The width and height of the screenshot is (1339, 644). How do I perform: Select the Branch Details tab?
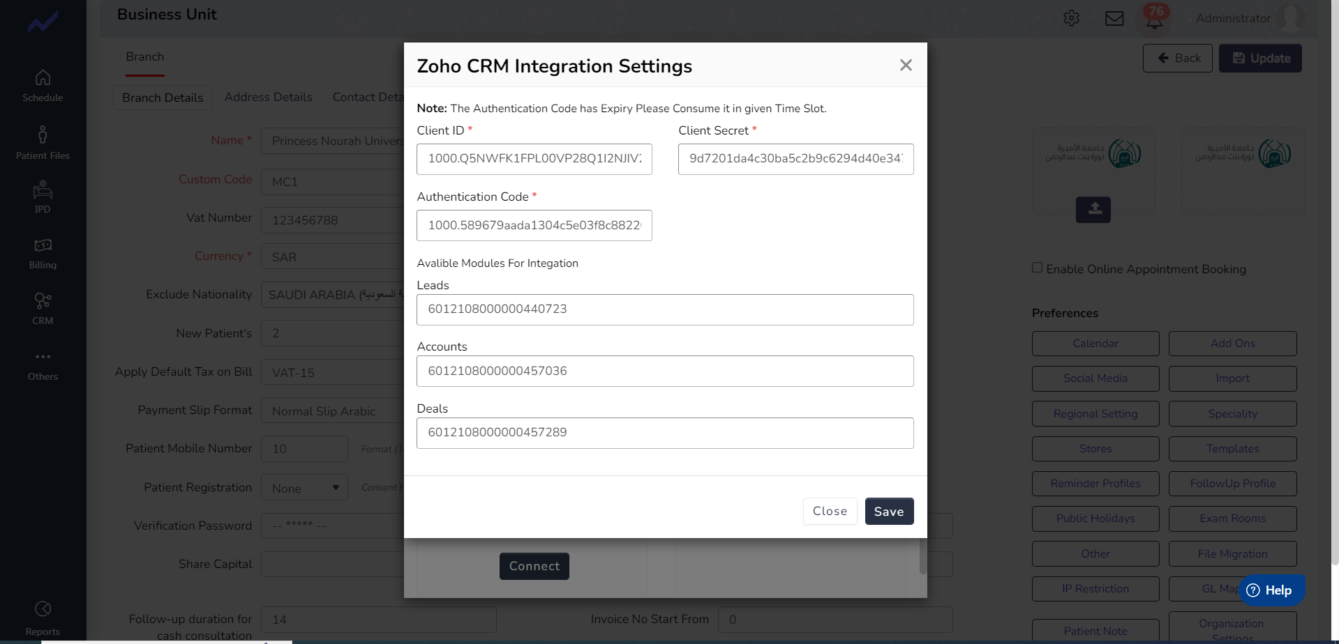coord(163,98)
